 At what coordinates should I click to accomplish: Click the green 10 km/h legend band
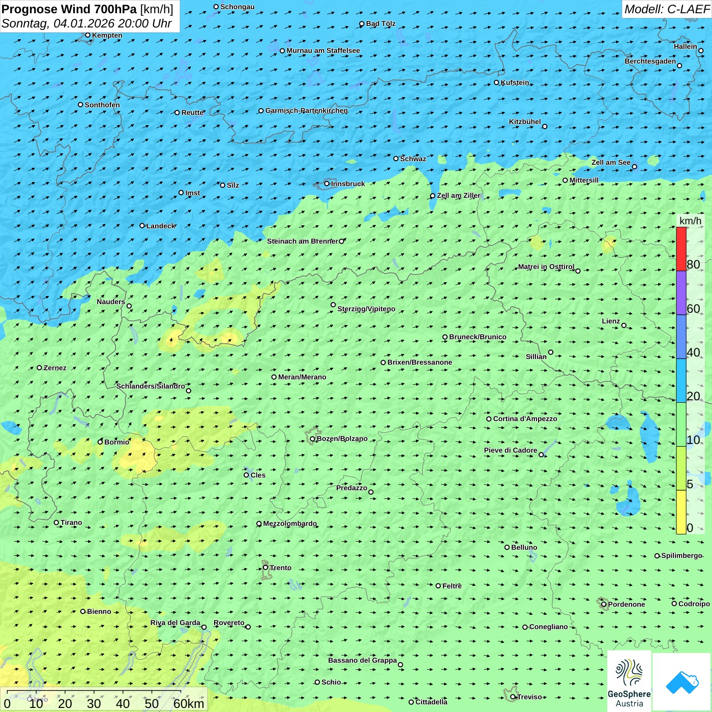coord(681,424)
